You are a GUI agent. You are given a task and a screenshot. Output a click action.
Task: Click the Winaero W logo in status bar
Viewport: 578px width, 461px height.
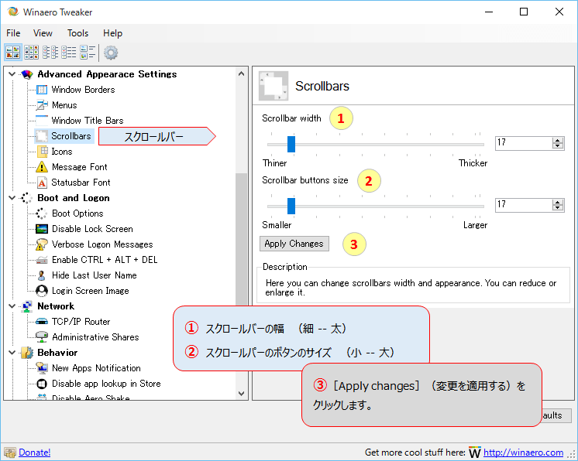tap(475, 452)
